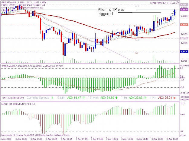Click the -19.4 MACD scale value
Image resolution: width=189 pixels, height=141 pixels.
tap(183, 135)
